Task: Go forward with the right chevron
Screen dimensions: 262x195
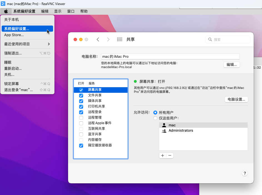Action: tap(108, 39)
